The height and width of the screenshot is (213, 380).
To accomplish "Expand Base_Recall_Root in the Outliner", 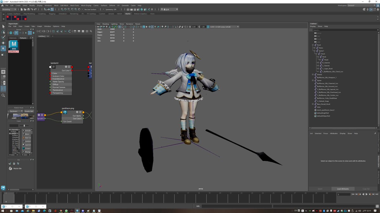I will (313, 104).
